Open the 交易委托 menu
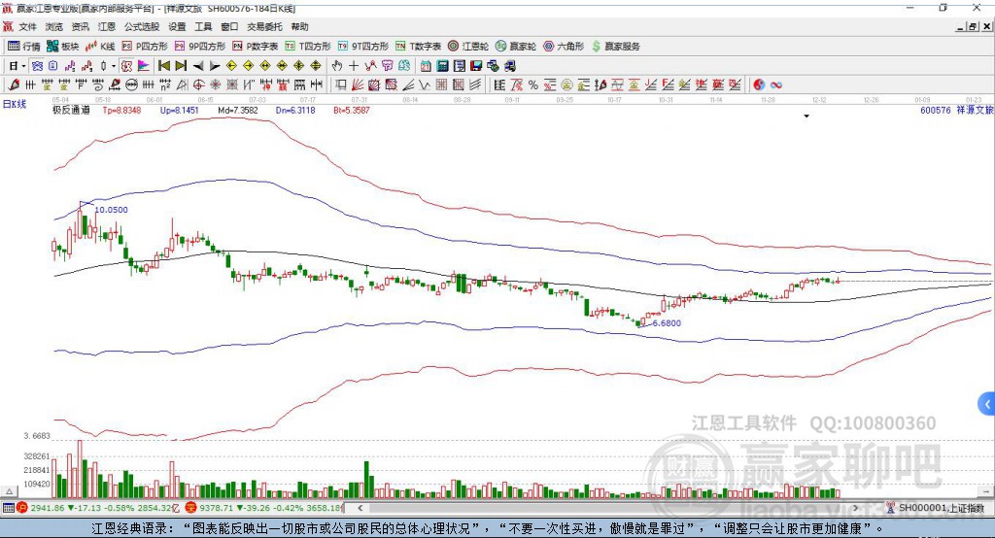The width and height of the screenshot is (995, 538). (264, 26)
